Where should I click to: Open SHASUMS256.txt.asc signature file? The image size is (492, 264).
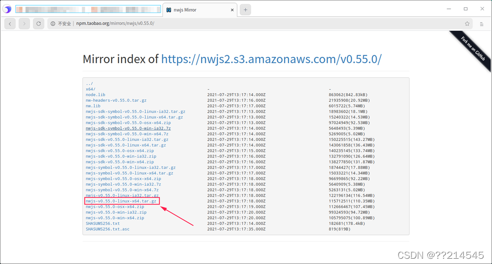(108, 229)
